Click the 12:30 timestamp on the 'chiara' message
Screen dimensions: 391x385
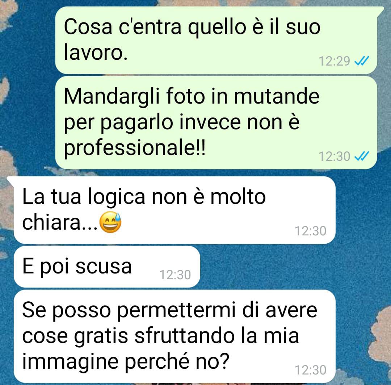[x=311, y=231]
